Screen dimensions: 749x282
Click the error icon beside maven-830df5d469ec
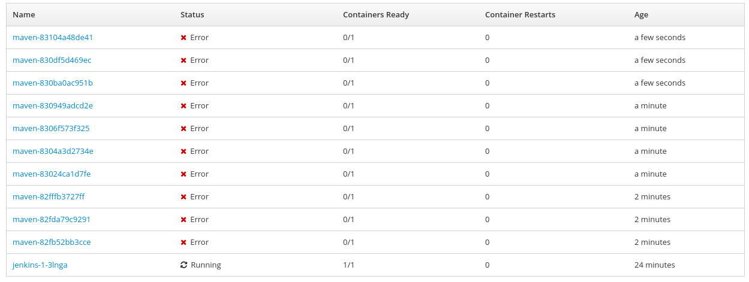[184, 60]
